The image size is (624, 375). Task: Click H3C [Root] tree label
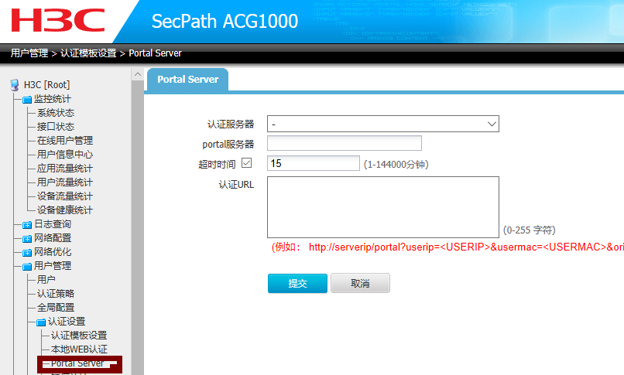tap(46, 85)
